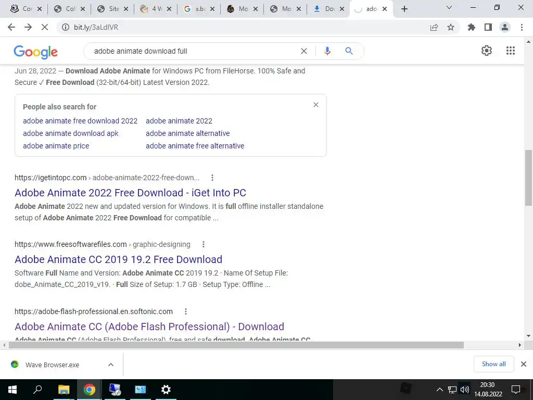Search 'adobe animate download apk' suggestion
Viewport: 533px width, 400px height.
click(x=71, y=133)
